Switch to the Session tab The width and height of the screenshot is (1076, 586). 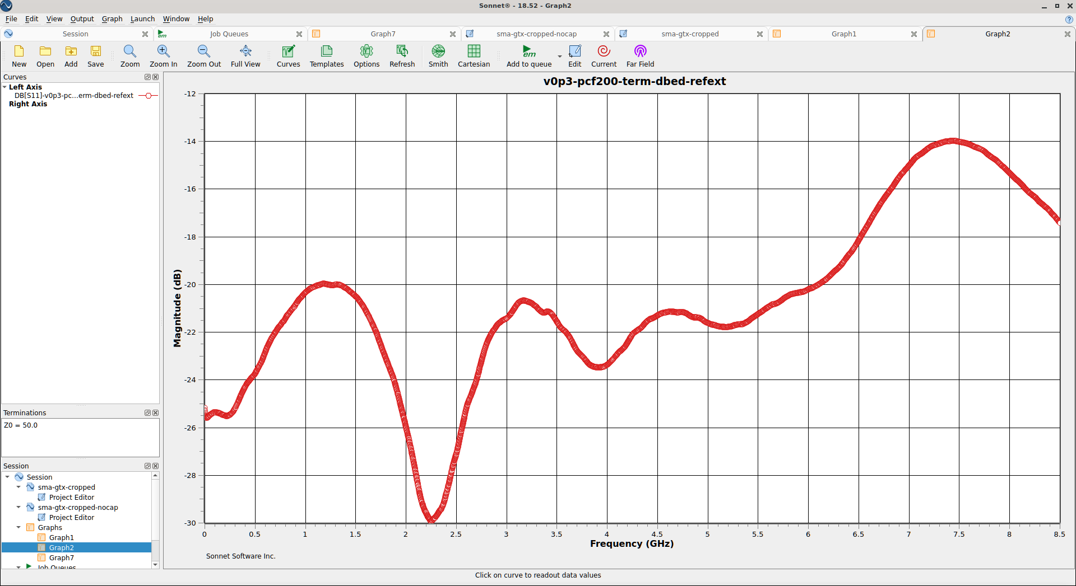tap(76, 34)
